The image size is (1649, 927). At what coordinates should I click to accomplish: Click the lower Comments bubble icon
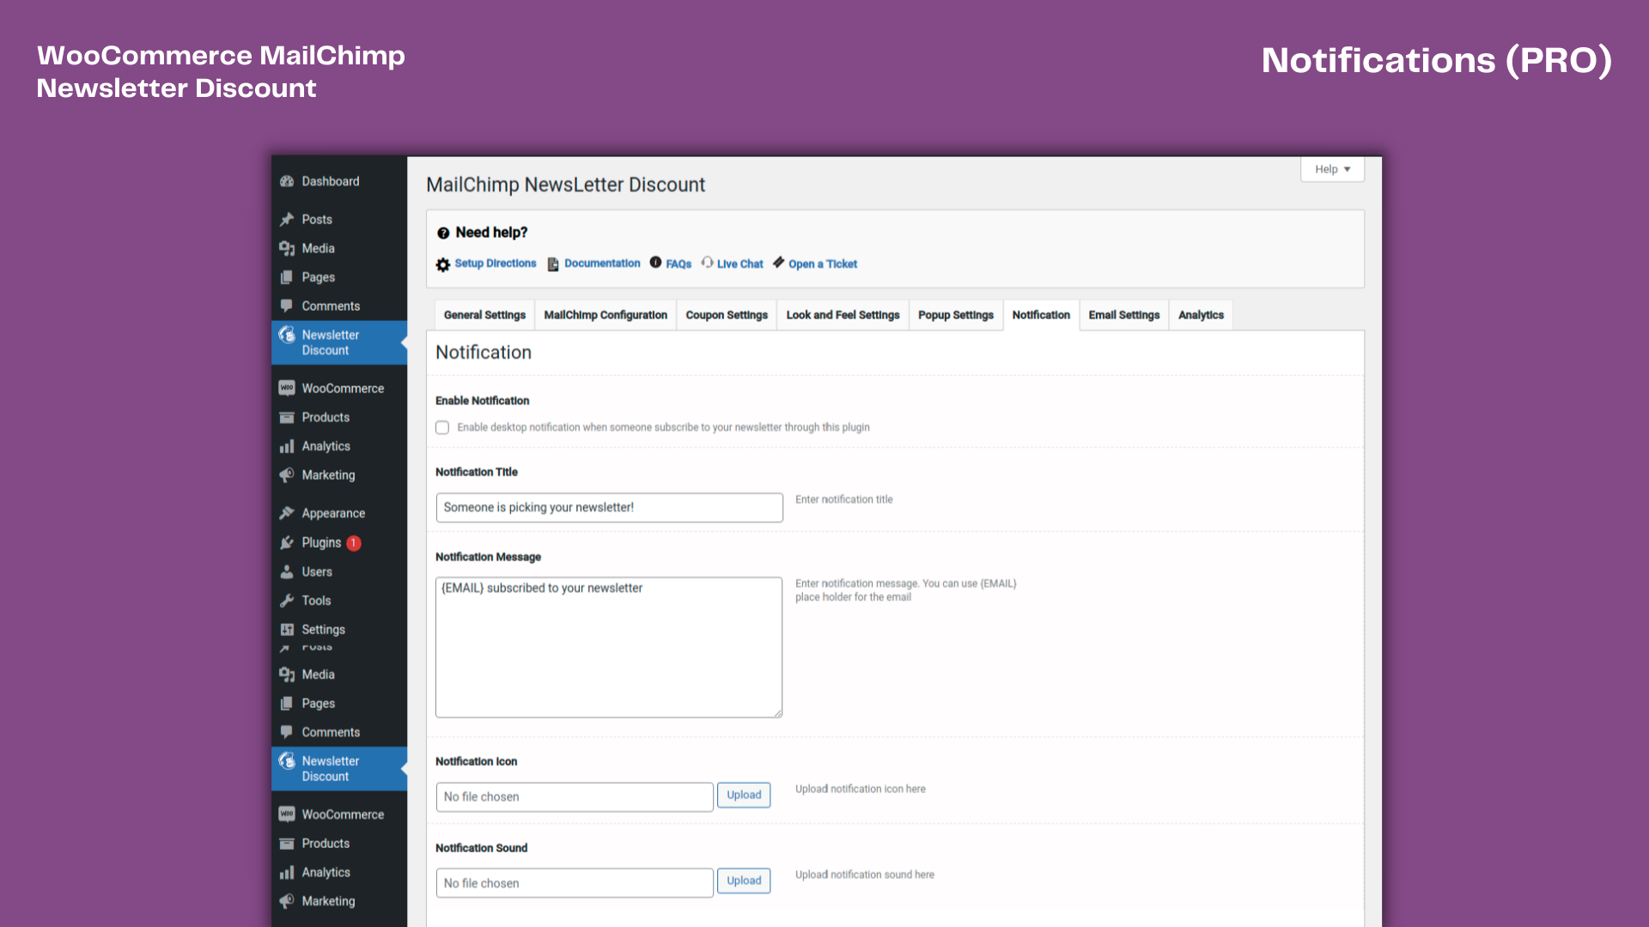coord(287,732)
